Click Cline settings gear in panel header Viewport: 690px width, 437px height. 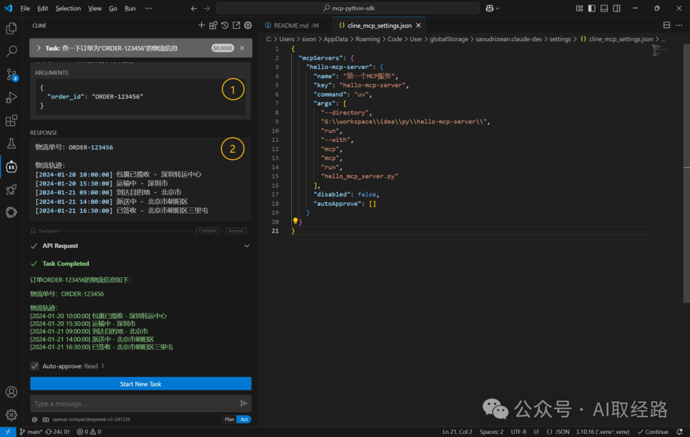(248, 26)
